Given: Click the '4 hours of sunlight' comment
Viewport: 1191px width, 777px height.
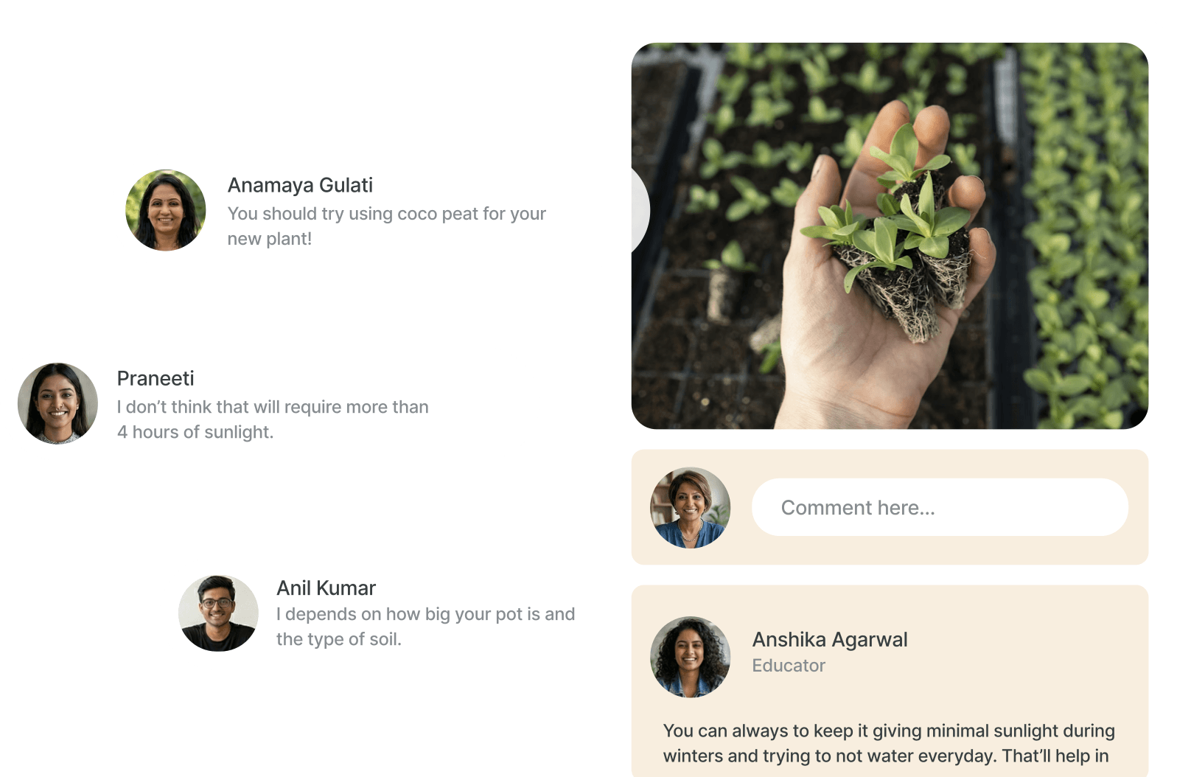Looking at the screenshot, I should [x=273, y=419].
